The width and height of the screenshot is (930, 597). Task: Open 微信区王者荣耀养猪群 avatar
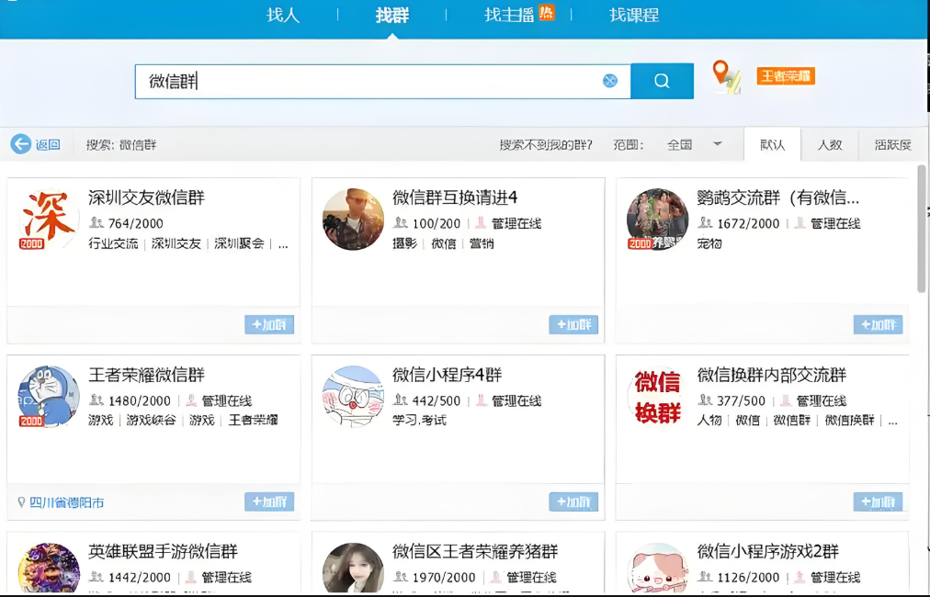353,568
